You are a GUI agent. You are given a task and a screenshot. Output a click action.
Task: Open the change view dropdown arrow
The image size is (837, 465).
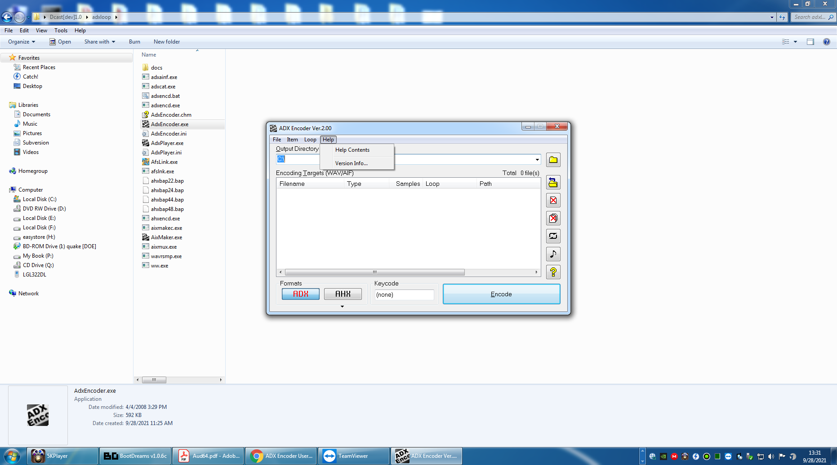(x=795, y=42)
